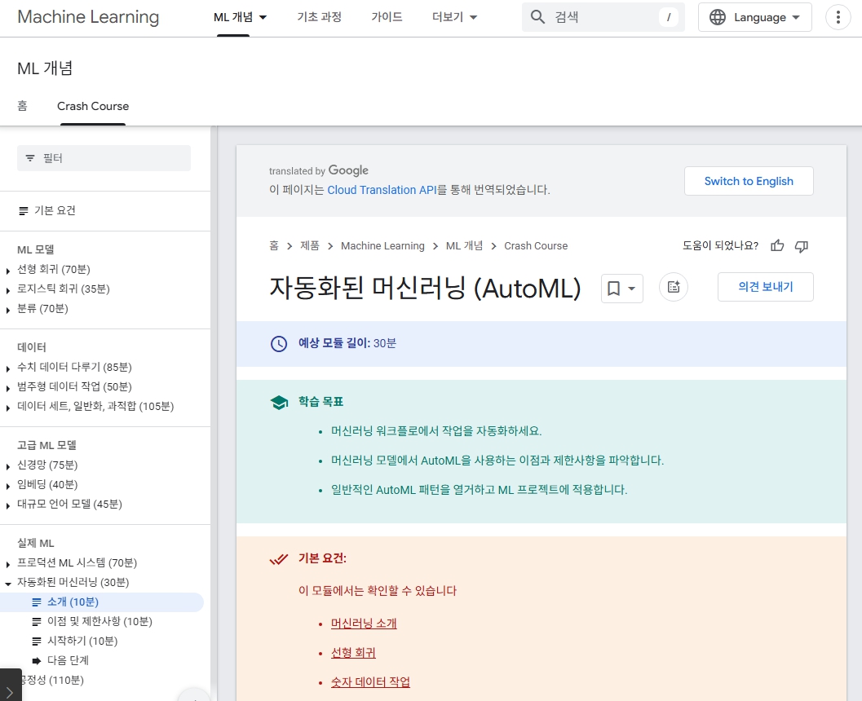
Task: Select 시작하기 (10분) item
Action: pyautogui.click(x=82, y=641)
